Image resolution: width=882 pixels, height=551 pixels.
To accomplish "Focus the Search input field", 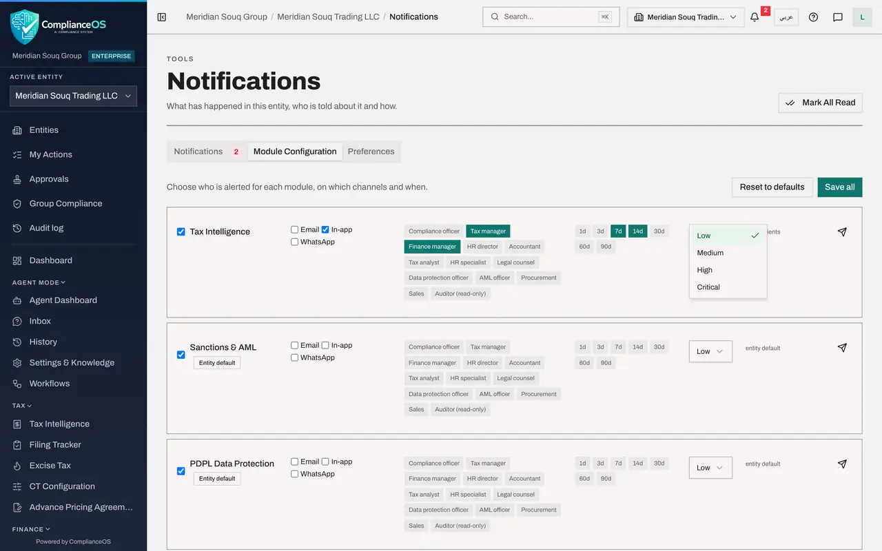I will coord(551,17).
